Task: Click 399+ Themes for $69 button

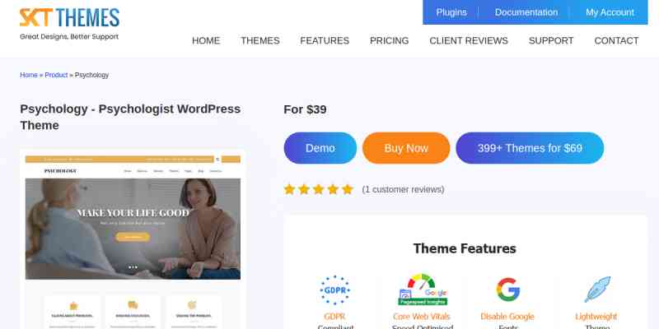Action: coord(530,148)
